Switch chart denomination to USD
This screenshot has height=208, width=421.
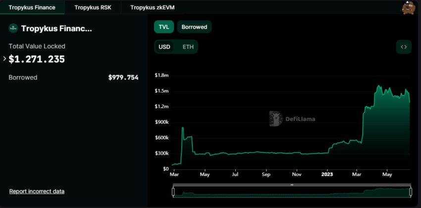(x=164, y=47)
